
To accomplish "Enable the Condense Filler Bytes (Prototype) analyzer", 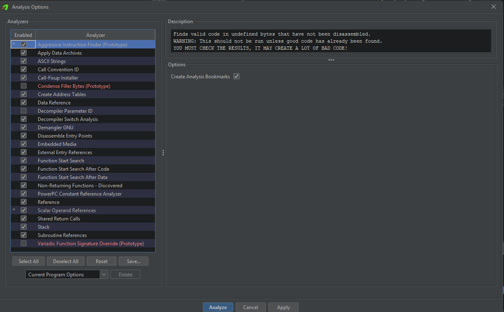I will [x=23, y=86].
